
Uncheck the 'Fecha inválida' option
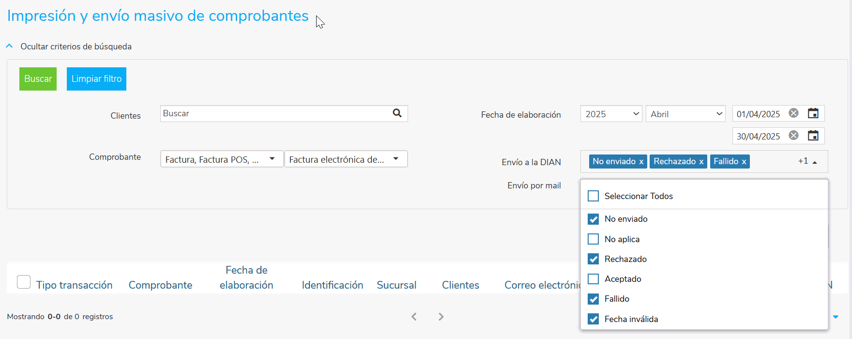(x=593, y=319)
